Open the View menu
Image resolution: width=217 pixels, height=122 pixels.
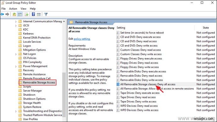point(23,9)
